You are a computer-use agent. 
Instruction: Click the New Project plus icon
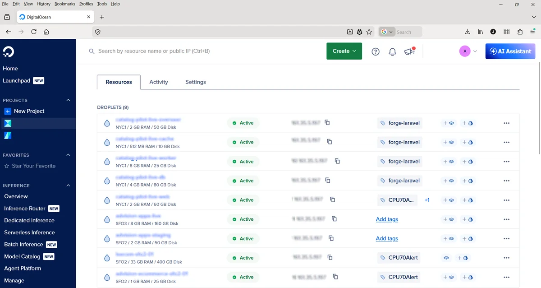point(8,111)
